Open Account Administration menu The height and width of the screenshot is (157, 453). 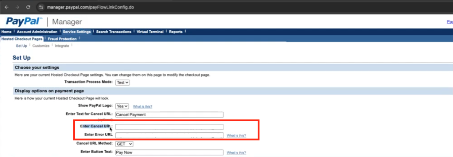[37, 32]
